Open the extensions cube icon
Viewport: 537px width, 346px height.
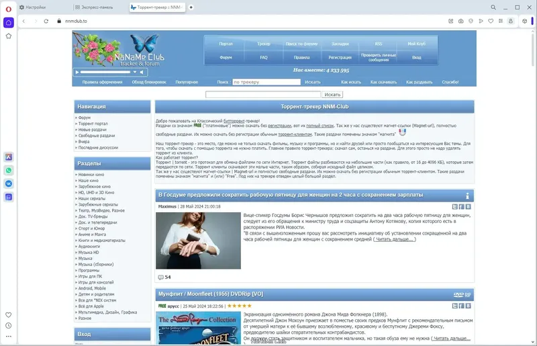click(525, 21)
